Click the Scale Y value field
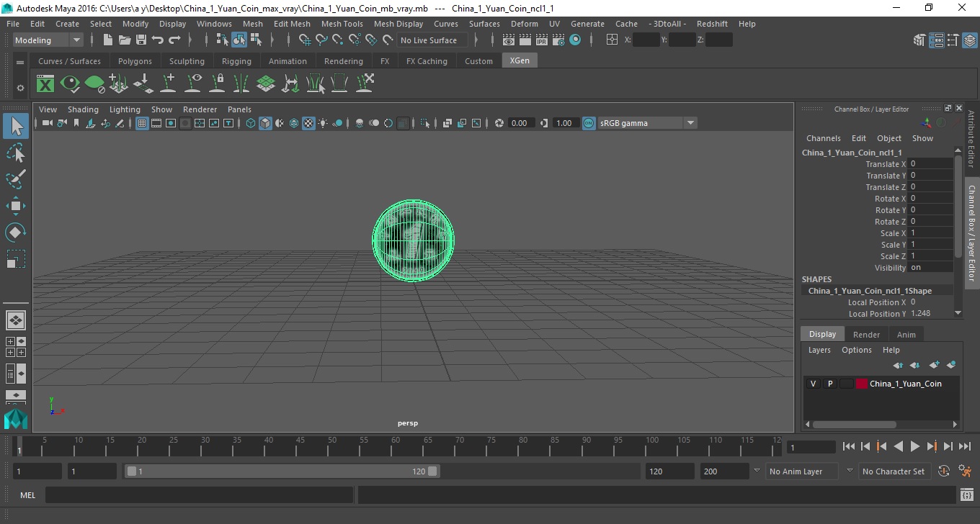 (930, 245)
